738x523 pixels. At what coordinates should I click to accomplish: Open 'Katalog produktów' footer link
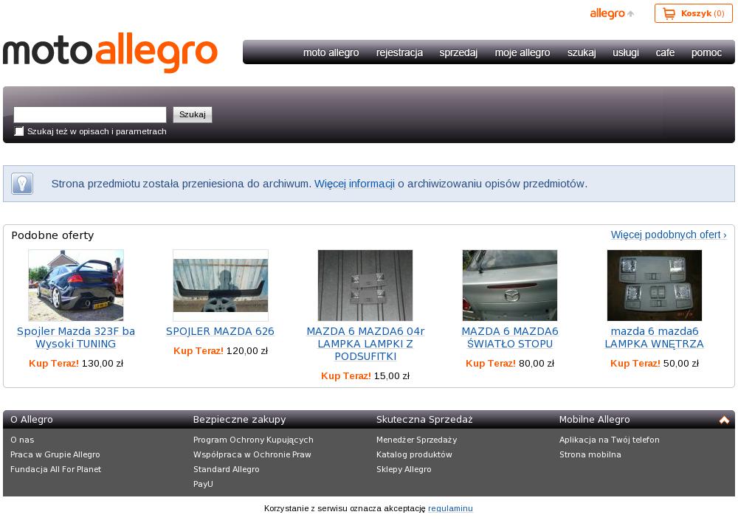coord(414,454)
